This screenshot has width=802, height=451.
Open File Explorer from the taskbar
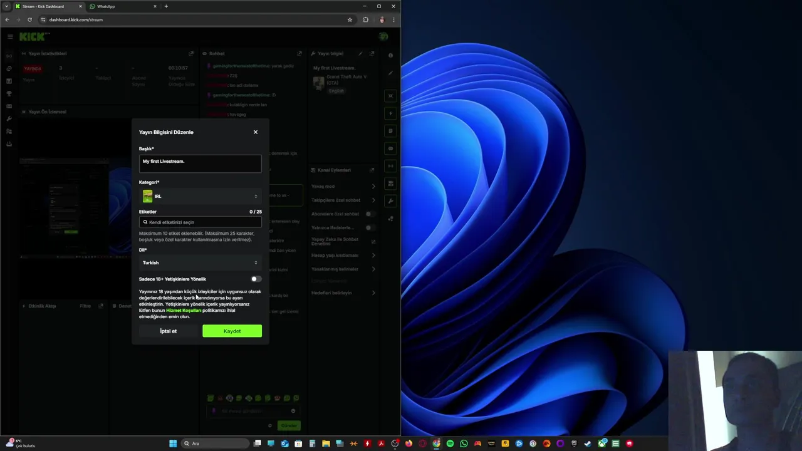pyautogui.click(x=326, y=443)
